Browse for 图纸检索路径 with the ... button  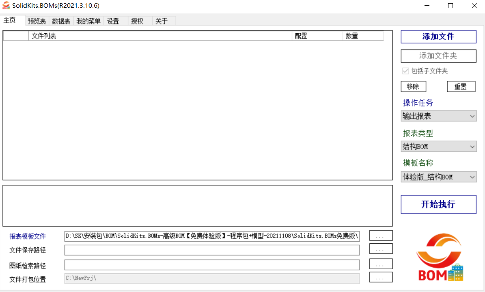[x=381, y=264]
